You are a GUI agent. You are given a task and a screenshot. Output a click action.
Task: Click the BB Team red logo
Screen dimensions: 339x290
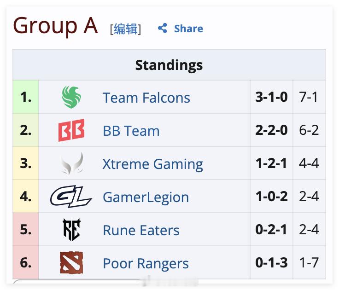[71, 130]
